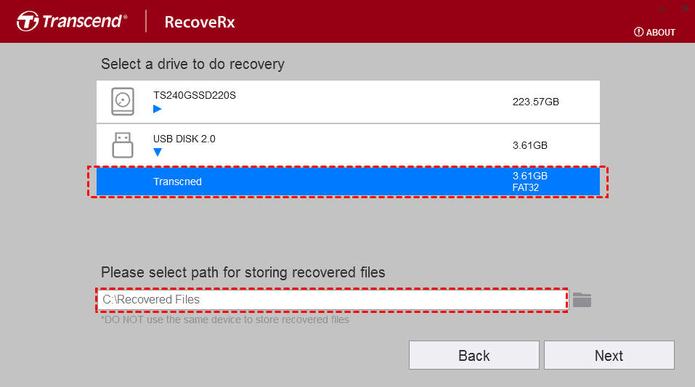Click the USB disk 3.61GB size label
695x387 pixels.
click(x=529, y=145)
